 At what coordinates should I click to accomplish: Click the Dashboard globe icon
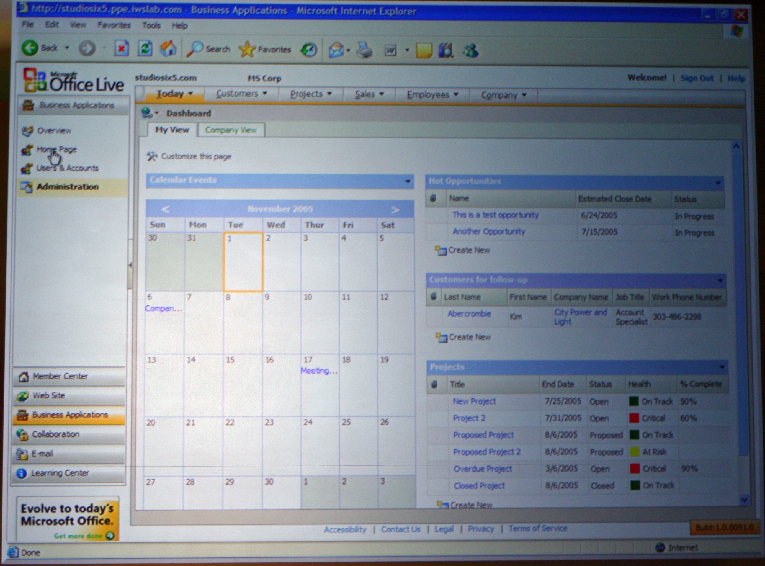click(147, 113)
